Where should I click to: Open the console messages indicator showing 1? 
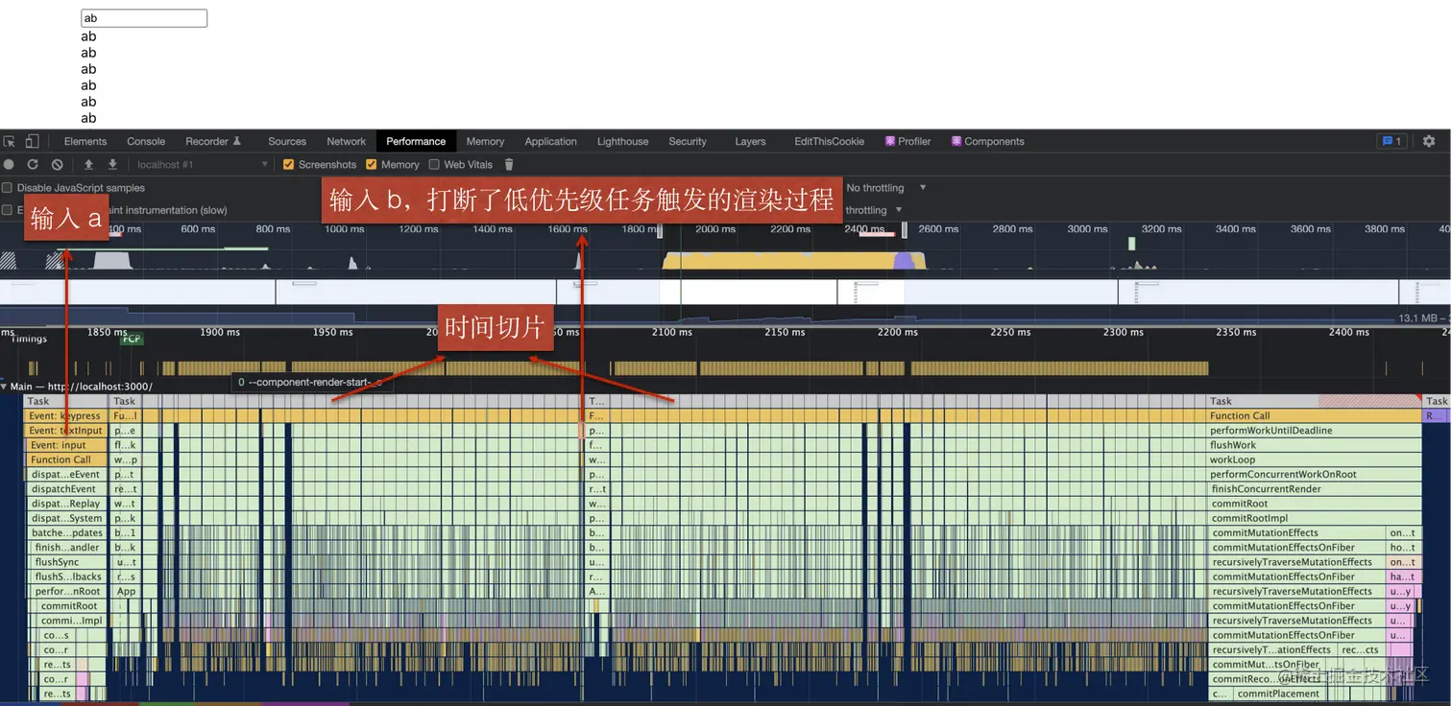coord(1391,141)
